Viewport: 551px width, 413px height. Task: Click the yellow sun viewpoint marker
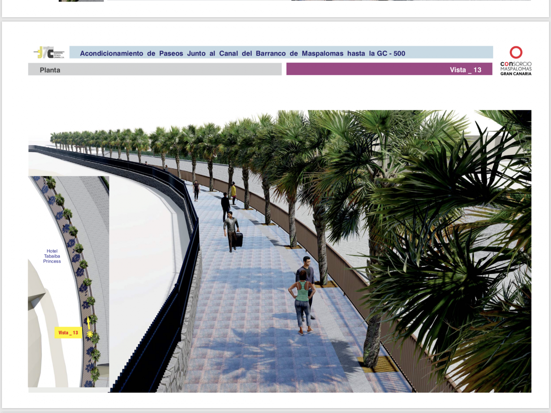(90, 334)
